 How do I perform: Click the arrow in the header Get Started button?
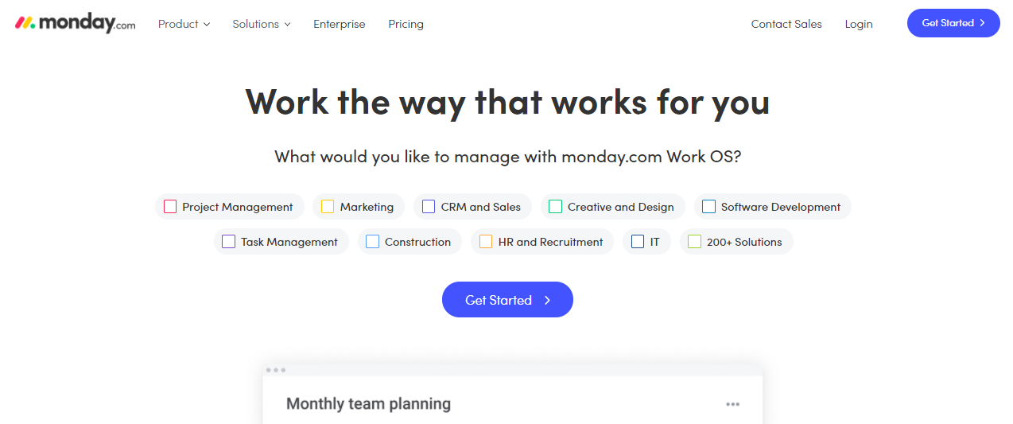[x=983, y=23]
